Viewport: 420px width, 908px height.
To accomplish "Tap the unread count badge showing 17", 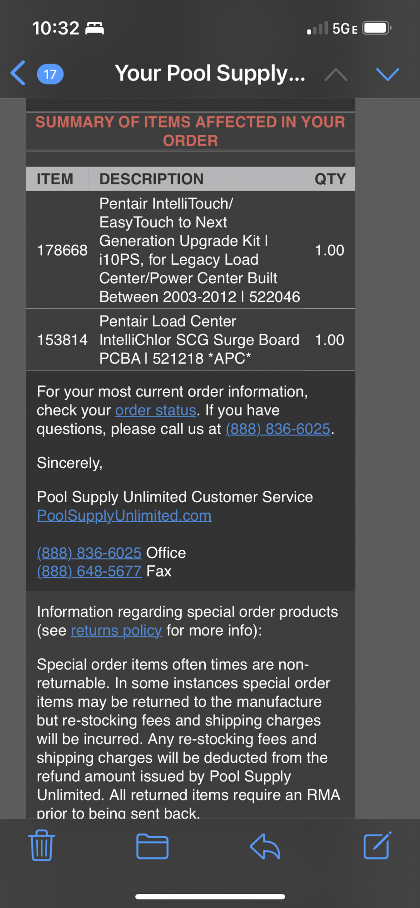I will (50, 74).
